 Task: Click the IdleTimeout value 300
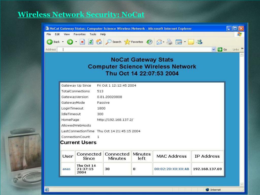click(100, 114)
